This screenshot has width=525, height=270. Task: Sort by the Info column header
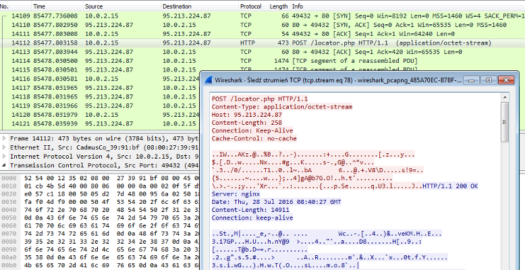click(298, 5)
